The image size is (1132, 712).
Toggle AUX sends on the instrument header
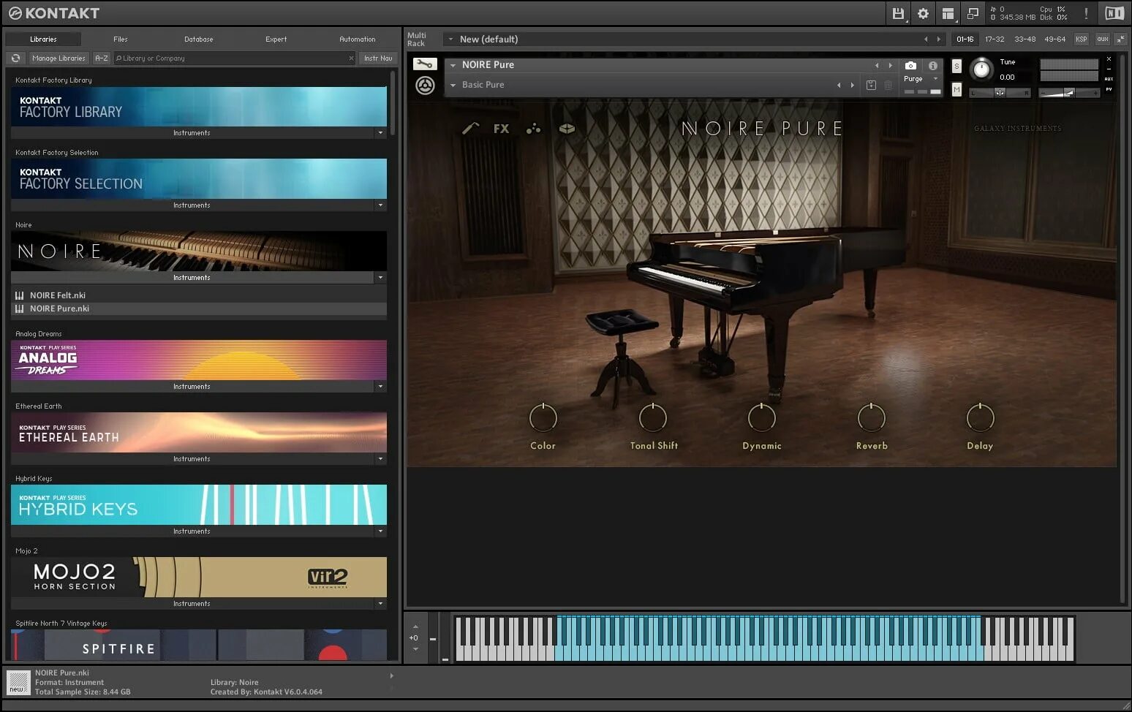pyautogui.click(x=1109, y=79)
